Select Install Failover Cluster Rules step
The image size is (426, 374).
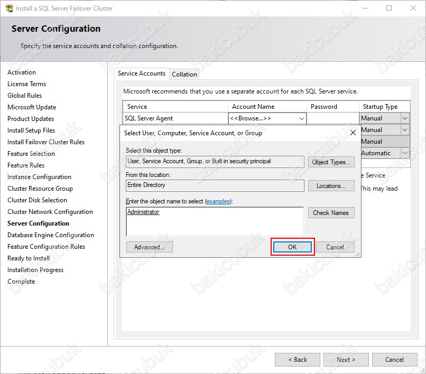pyautogui.click(x=45, y=142)
